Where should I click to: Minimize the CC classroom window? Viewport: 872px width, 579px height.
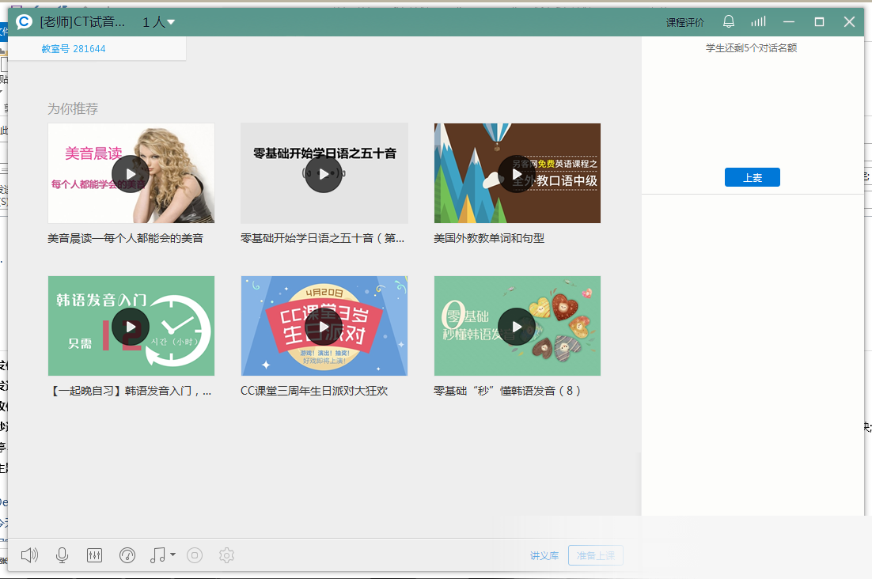789,21
